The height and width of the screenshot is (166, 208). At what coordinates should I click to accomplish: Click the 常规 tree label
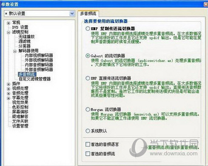(x=16, y=23)
